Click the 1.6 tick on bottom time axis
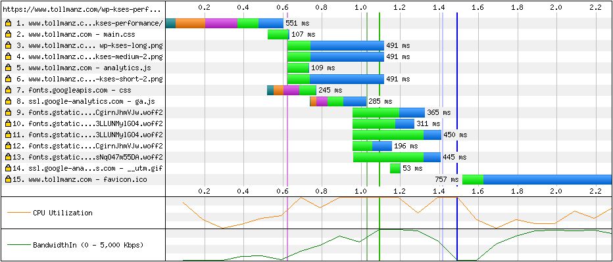613x262 pixels. click(x=478, y=191)
